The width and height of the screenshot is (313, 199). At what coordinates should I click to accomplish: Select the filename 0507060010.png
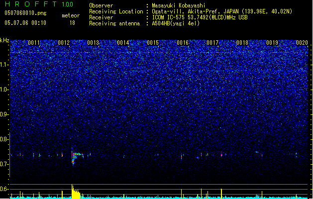pyautogui.click(x=25, y=13)
